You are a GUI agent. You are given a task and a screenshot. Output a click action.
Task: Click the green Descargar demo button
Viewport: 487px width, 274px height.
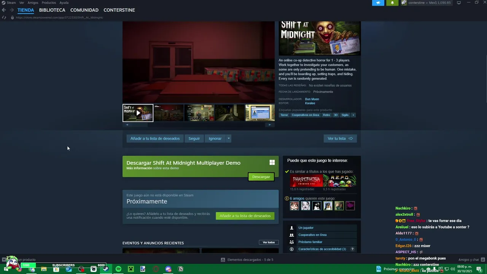click(261, 177)
